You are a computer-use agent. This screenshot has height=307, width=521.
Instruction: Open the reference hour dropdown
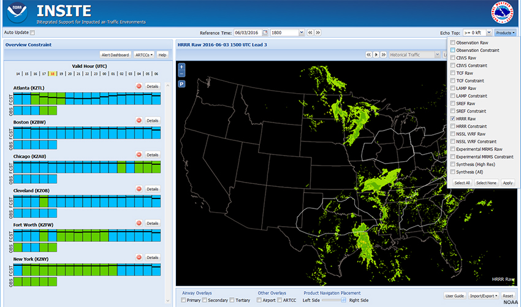(x=302, y=32)
